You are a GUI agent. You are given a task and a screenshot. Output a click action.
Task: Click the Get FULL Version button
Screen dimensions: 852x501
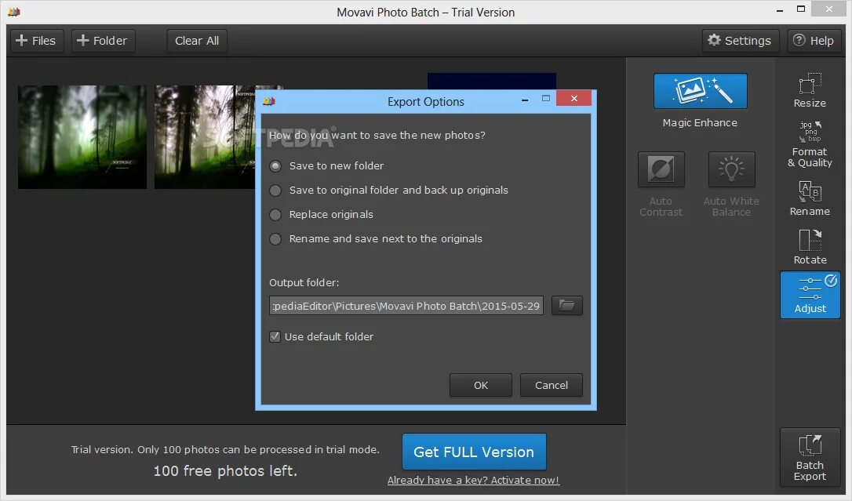[x=474, y=452]
